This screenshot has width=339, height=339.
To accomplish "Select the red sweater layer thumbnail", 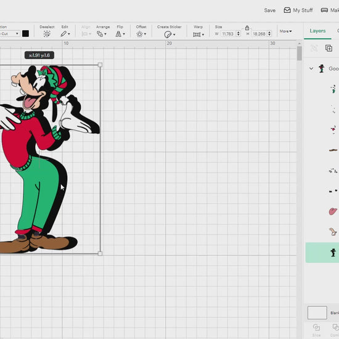I will (333, 129).
